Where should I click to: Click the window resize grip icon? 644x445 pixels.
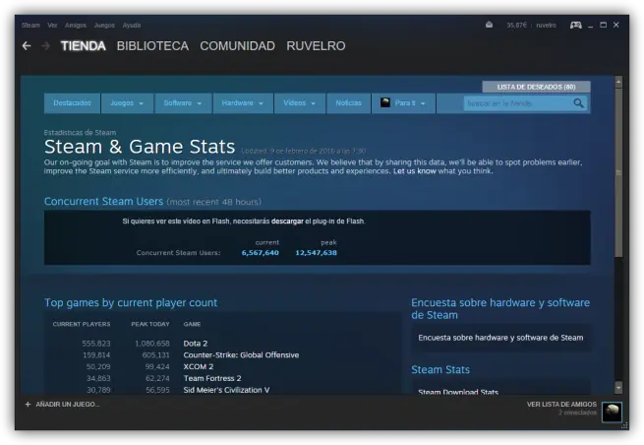[x=624, y=425]
